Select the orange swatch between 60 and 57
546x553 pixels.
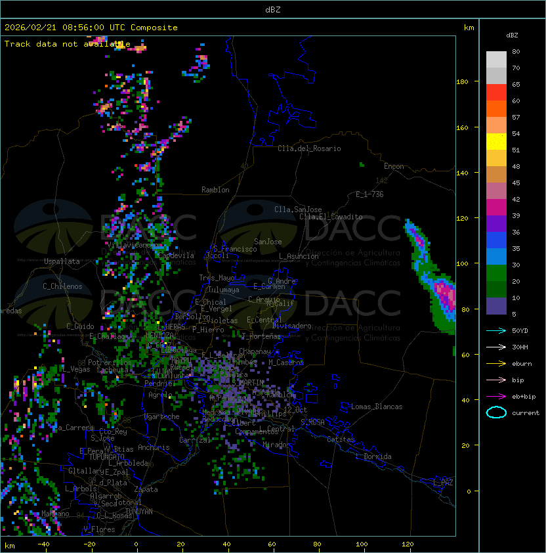tap(496, 108)
